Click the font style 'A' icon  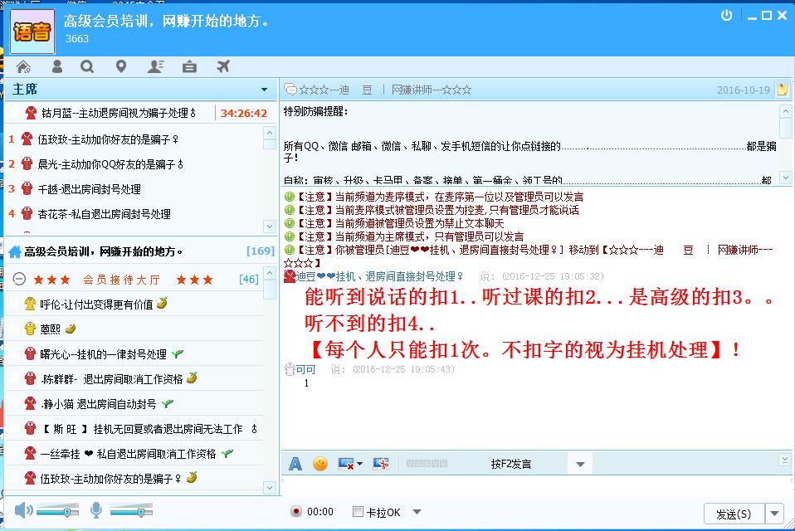click(x=295, y=465)
